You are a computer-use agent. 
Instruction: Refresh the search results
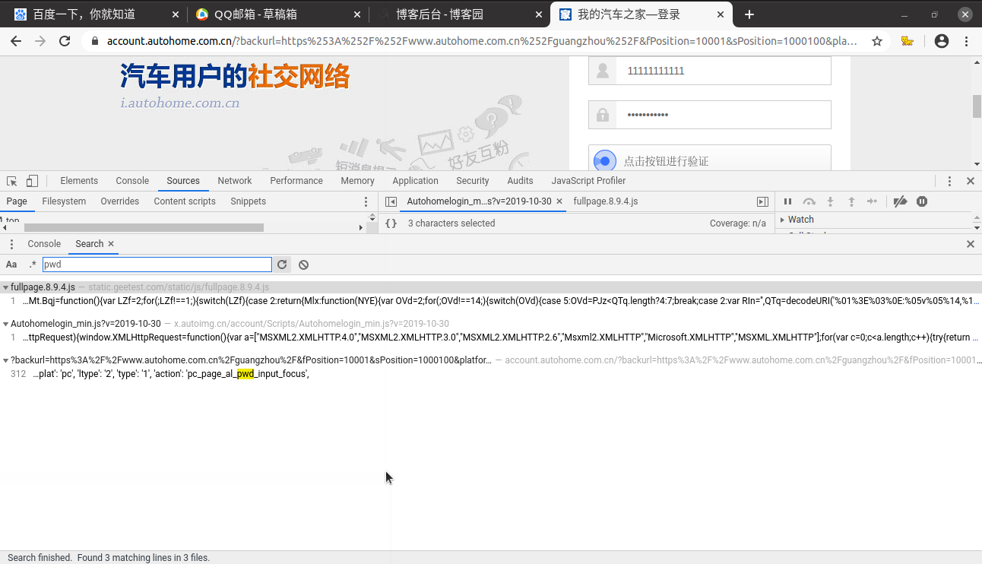pos(282,265)
